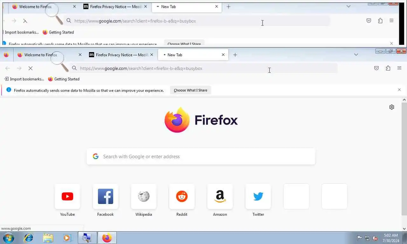This screenshot has width=407, height=244.
Task: Switch to the Firefox Privacy Notice tab
Action: [x=121, y=55]
